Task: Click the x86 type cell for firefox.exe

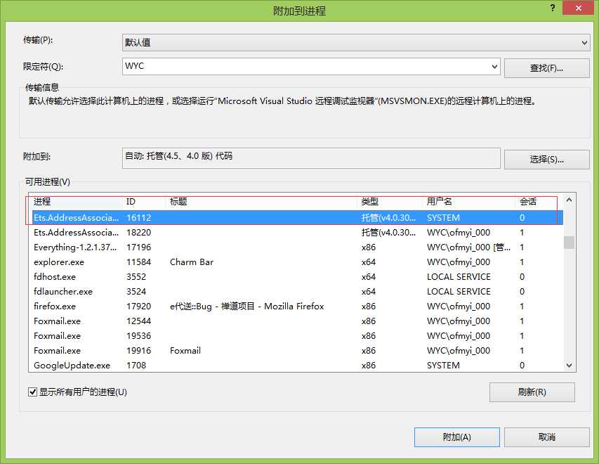Action: coord(369,307)
